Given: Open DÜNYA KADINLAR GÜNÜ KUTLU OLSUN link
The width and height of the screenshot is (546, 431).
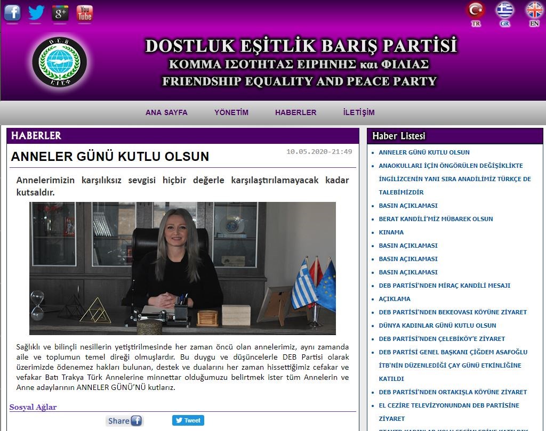Looking at the screenshot, I should pos(437,326).
